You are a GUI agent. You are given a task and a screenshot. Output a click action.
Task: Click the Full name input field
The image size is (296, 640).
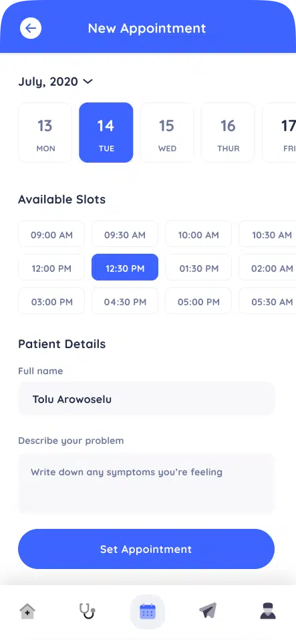(146, 399)
